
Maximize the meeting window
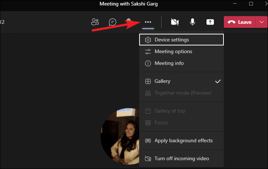251,4
